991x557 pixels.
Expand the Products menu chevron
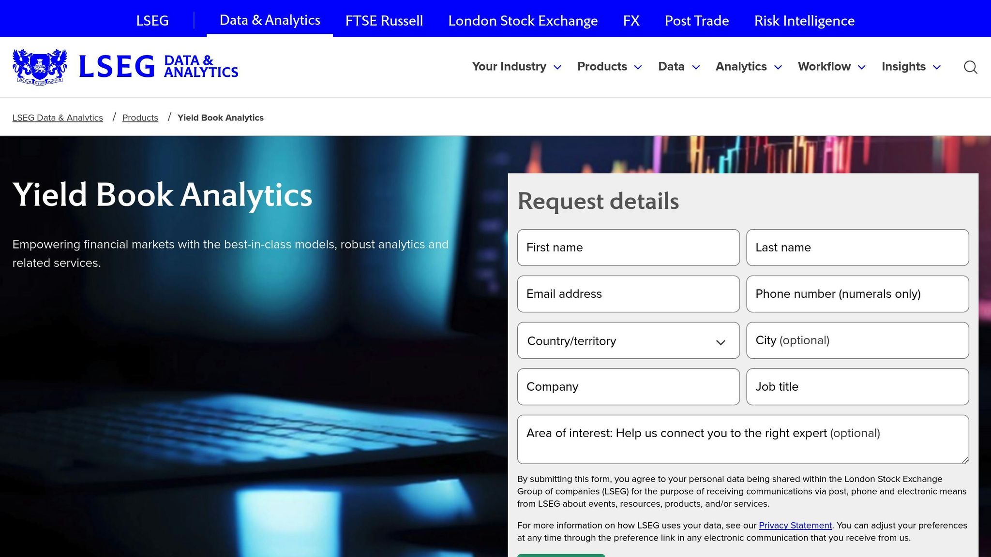(x=638, y=67)
